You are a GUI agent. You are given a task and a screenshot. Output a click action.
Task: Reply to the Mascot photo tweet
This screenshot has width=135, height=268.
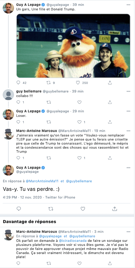[18, 83]
